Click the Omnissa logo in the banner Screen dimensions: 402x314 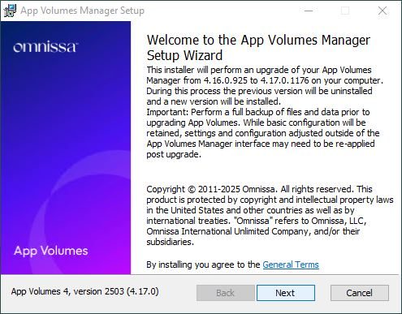click(x=45, y=47)
